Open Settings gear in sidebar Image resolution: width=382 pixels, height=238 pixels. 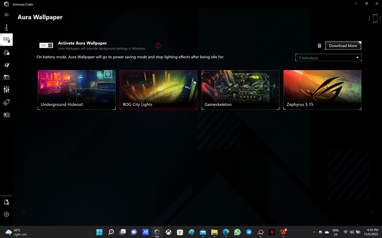pos(6,215)
